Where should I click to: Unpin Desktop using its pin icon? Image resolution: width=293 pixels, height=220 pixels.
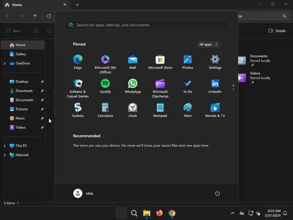42,82
